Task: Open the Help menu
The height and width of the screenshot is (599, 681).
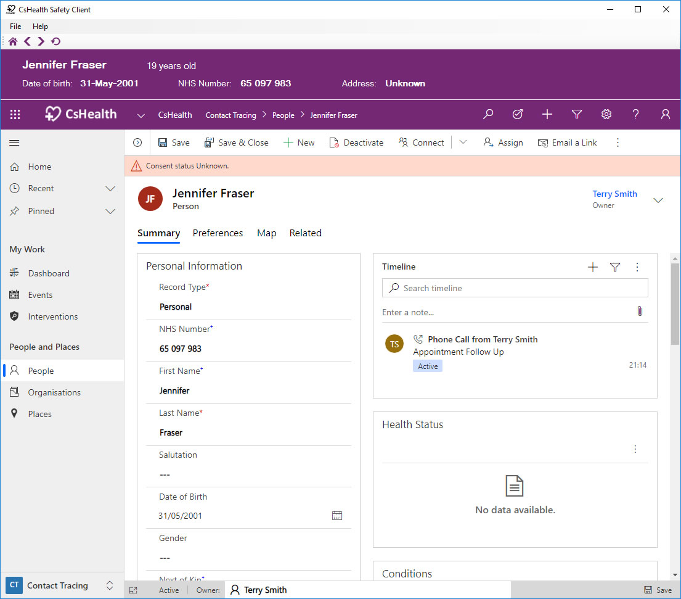Action: coord(40,27)
